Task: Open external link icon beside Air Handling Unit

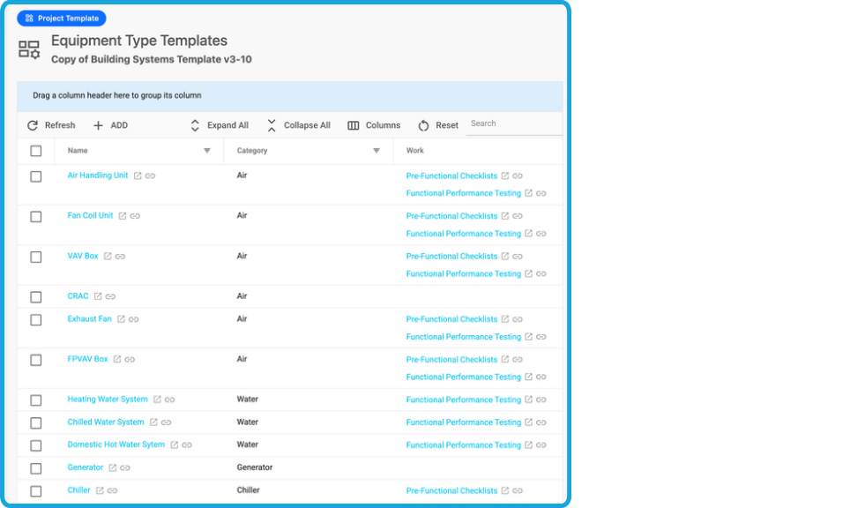Action: tap(138, 176)
